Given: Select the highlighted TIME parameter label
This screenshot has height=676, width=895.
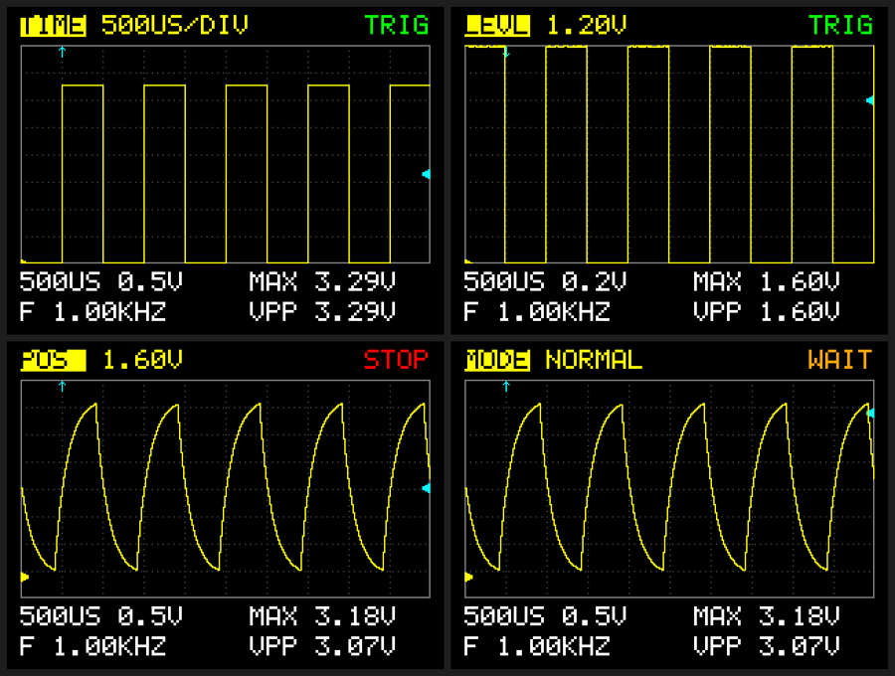Looking at the screenshot, I should click(x=53, y=26).
